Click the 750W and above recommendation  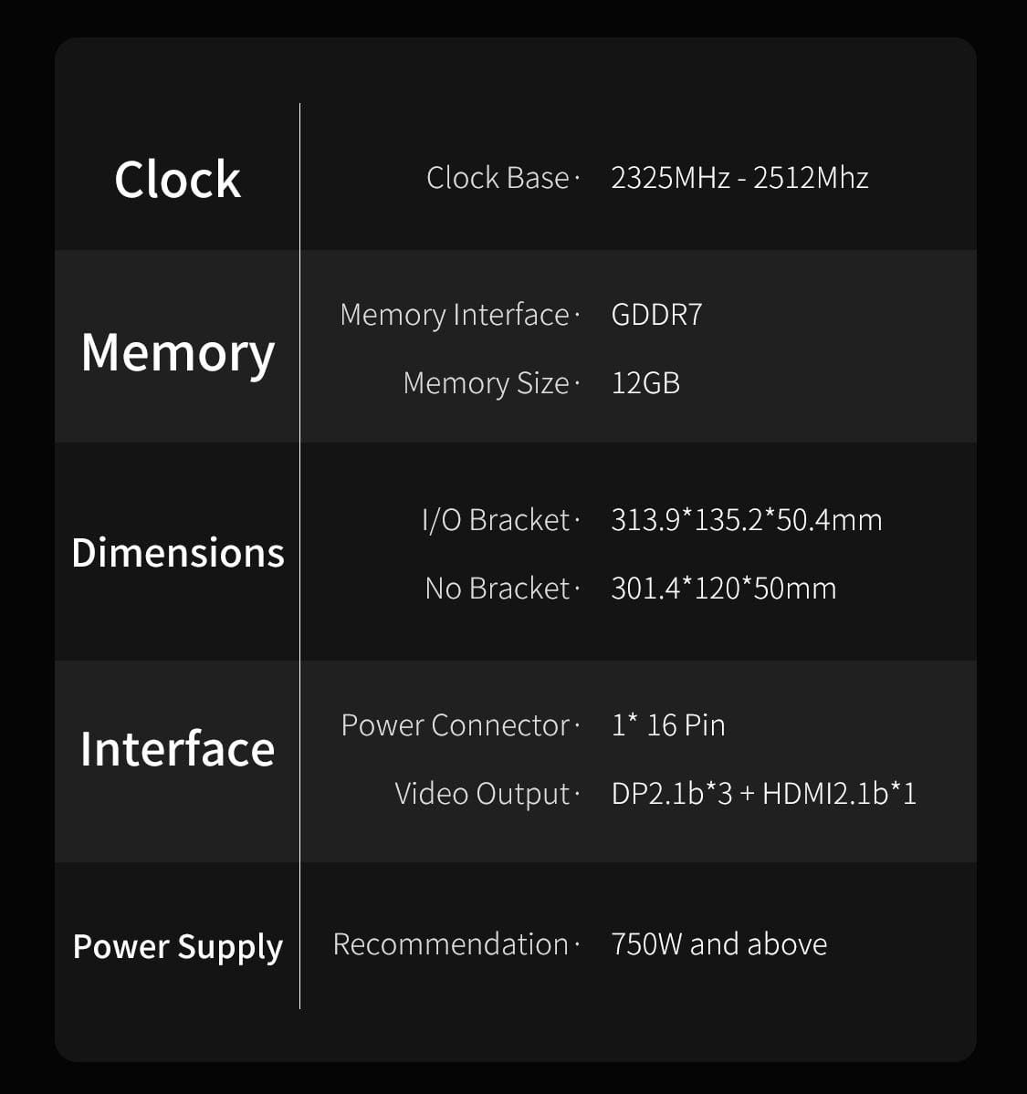[718, 944]
